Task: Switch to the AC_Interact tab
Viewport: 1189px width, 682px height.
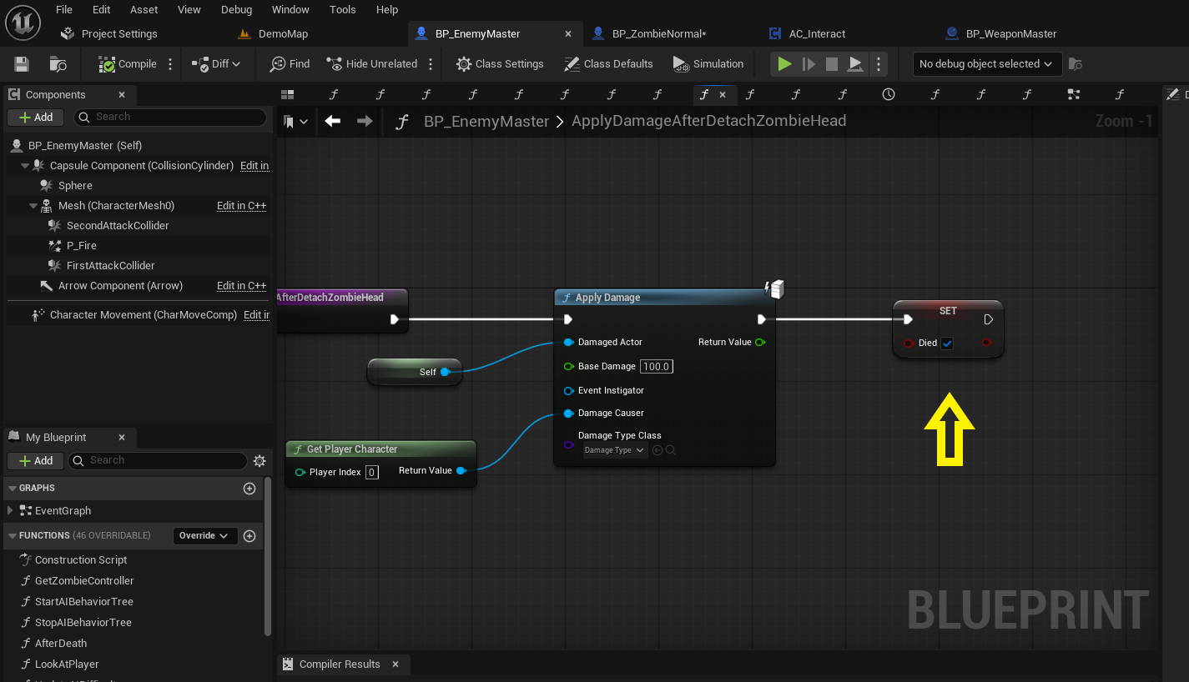Action: pyautogui.click(x=807, y=34)
